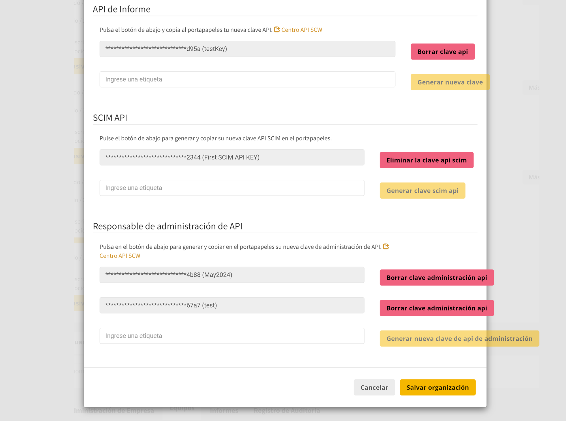Click the etiqueta field in SCIM API section
566x421 pixels.
coord(232,188)
